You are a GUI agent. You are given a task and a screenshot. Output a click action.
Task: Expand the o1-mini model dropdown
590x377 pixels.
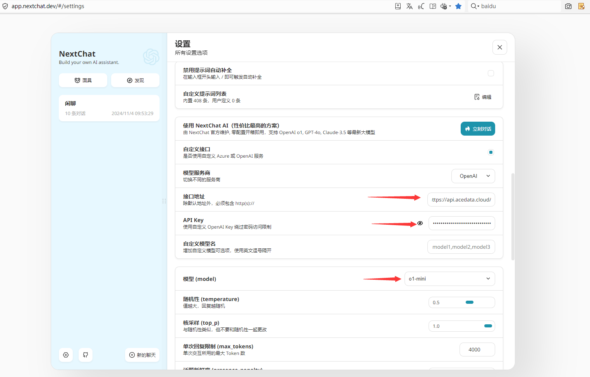(x=449, y=279)
